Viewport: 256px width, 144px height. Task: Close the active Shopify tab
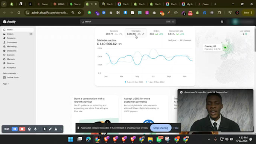[x=96, y=4]
